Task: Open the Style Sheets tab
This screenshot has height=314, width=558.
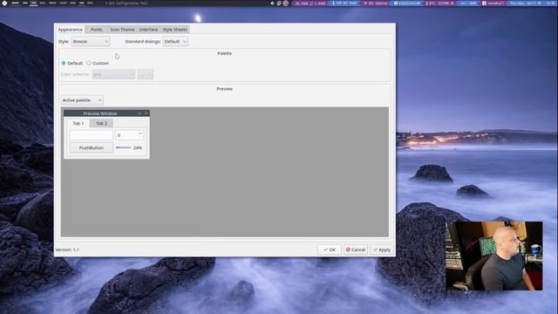Action: click(174, 30)
